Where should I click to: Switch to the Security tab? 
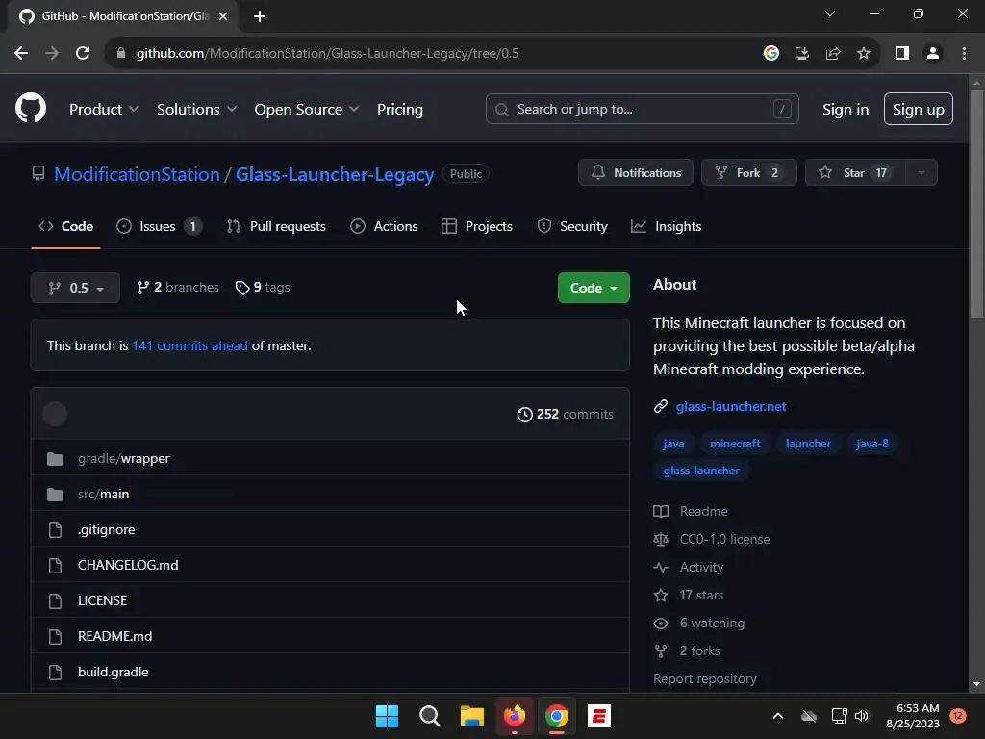coord(572,226)
